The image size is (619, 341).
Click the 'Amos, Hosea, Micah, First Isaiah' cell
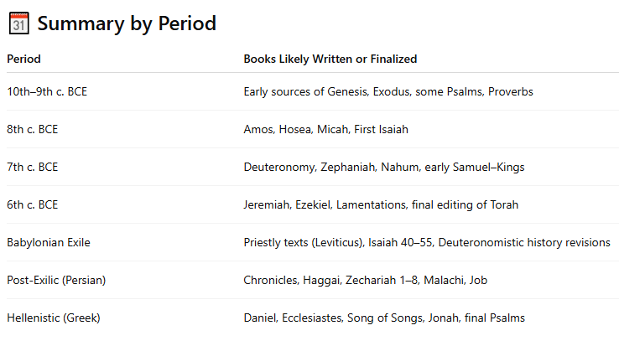click(x=325, y=129)
